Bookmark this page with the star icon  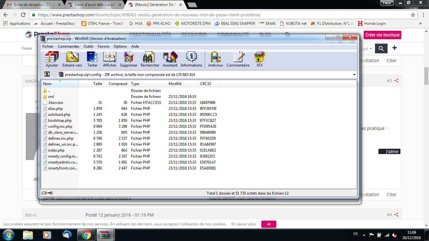pos(413,15)
